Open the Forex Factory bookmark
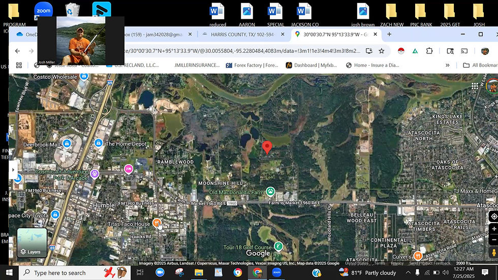The image size is (498, 280). pos(252,65)
